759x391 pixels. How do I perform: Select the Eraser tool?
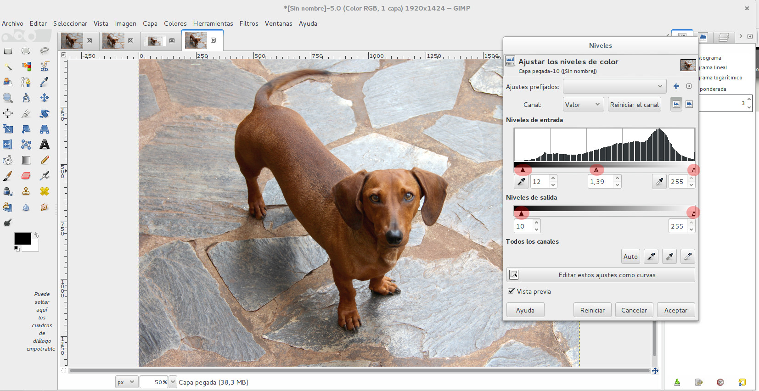click(26, 176)
